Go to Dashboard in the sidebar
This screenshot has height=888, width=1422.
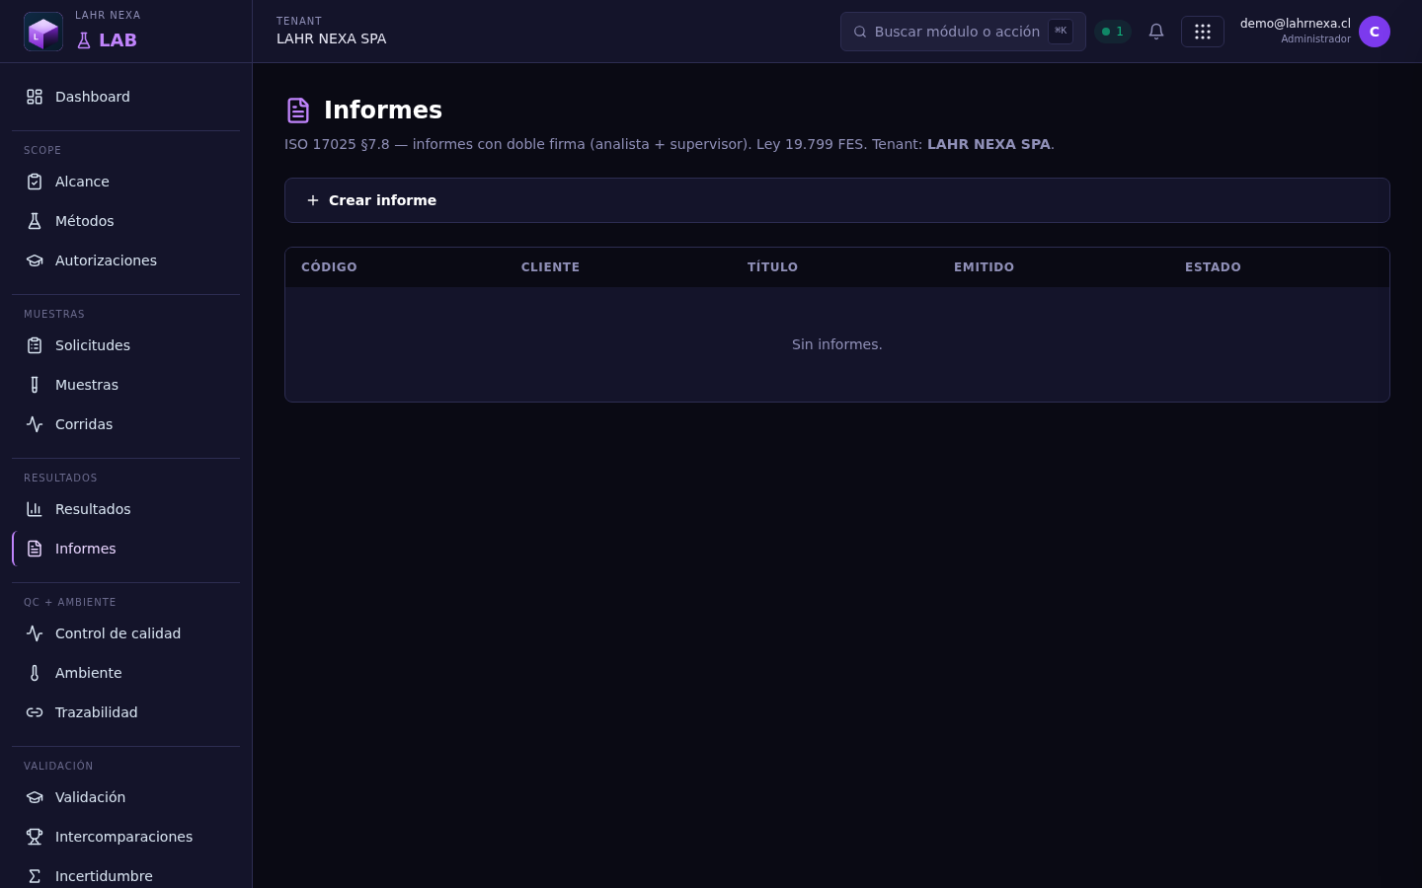coord(126,97)
